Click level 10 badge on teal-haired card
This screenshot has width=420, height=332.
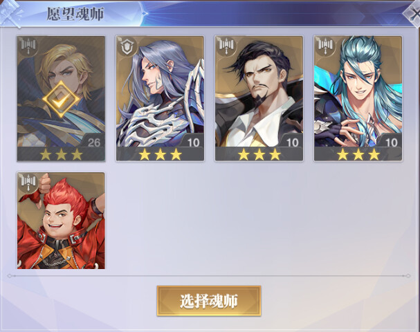392,142
